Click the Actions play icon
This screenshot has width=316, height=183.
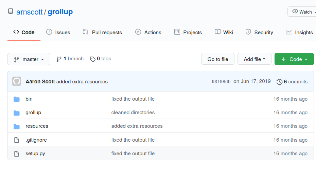138,32
